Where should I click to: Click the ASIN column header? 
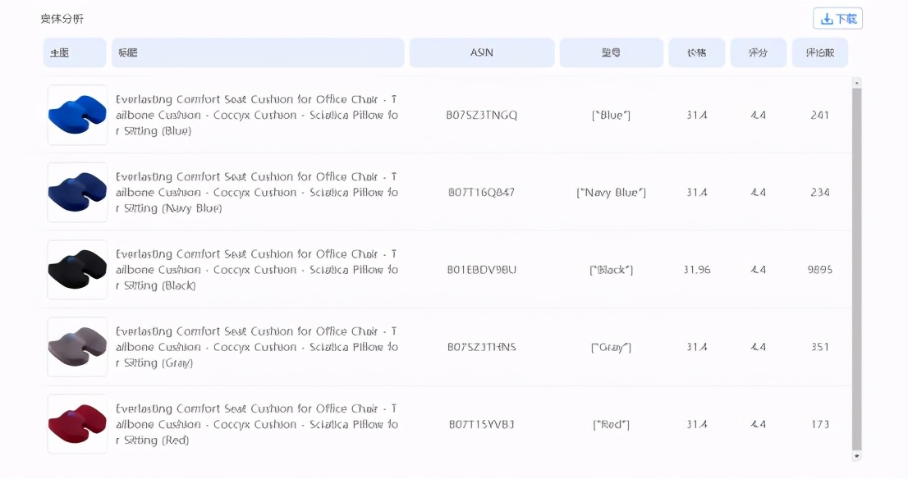[482, 52]
